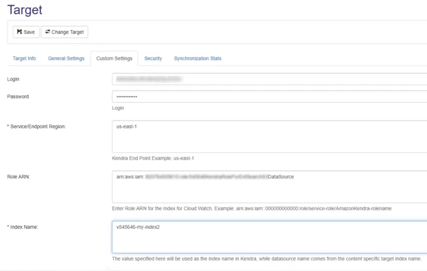427x271 pixels.
Task: Click the Password field label
Action: coord(18,97)
